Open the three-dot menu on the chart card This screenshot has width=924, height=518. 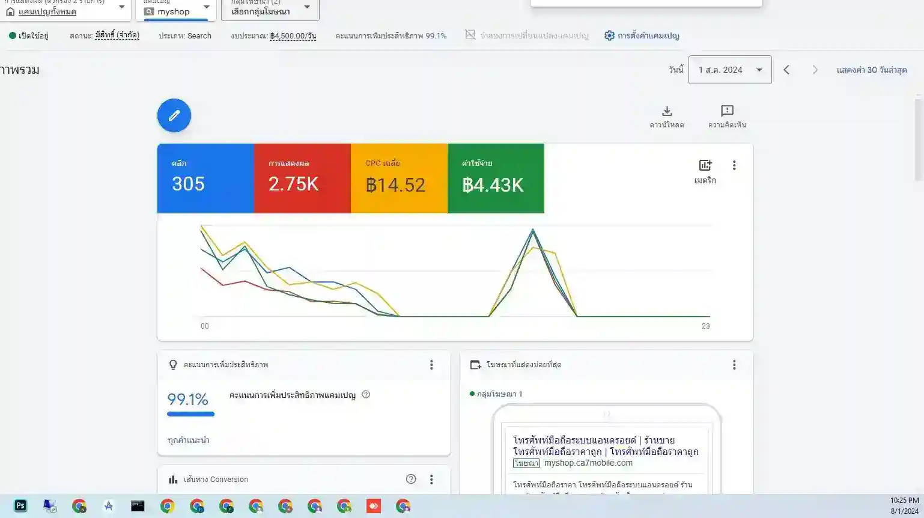tap(734, 165)
